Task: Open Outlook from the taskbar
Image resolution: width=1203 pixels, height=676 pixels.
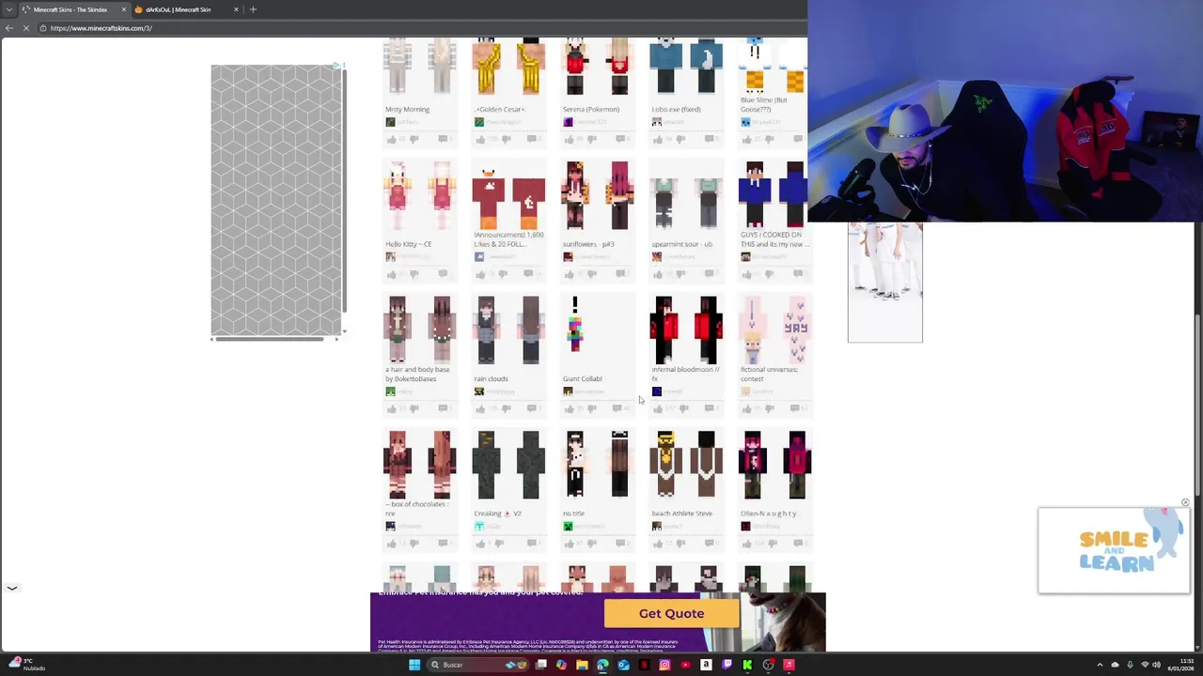Action: pos(623,665)
